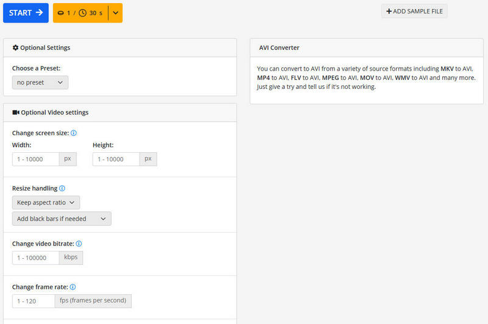The image size is (488, 324).
Task: Open the 'no preset' dropdown
Action: [40, 82]
